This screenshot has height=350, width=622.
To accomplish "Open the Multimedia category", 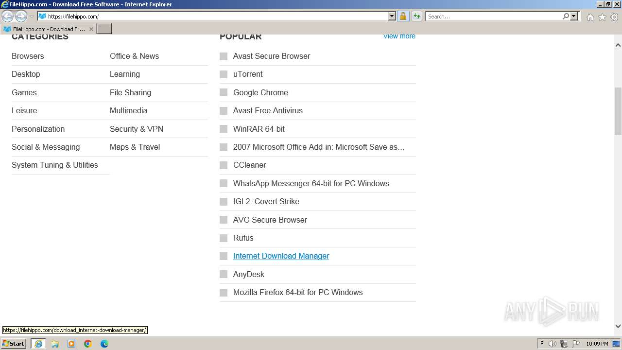I will [x=128, y=110].
